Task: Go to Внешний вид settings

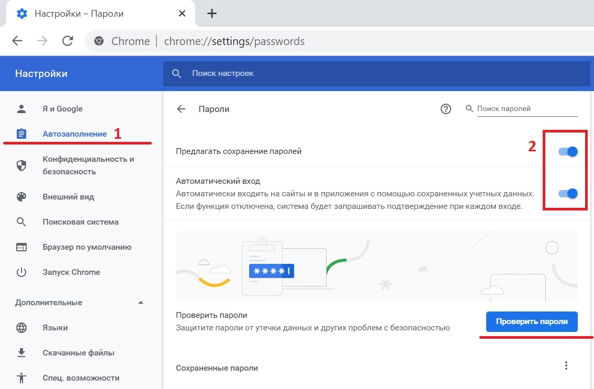Action: click(68, 197)
